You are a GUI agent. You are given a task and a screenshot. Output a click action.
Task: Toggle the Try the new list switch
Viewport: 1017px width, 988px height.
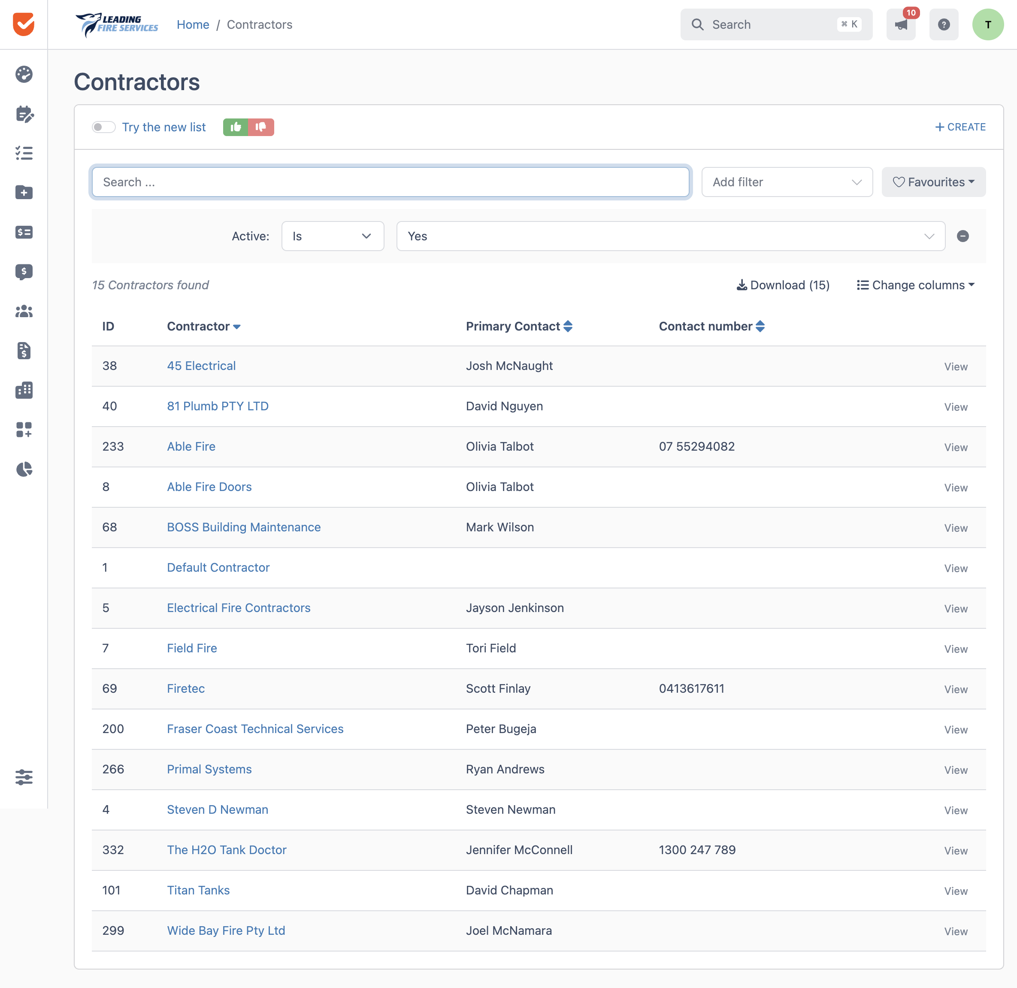click(103, 127)
